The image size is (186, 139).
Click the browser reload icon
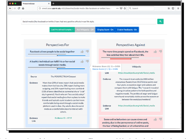[19, 8]
